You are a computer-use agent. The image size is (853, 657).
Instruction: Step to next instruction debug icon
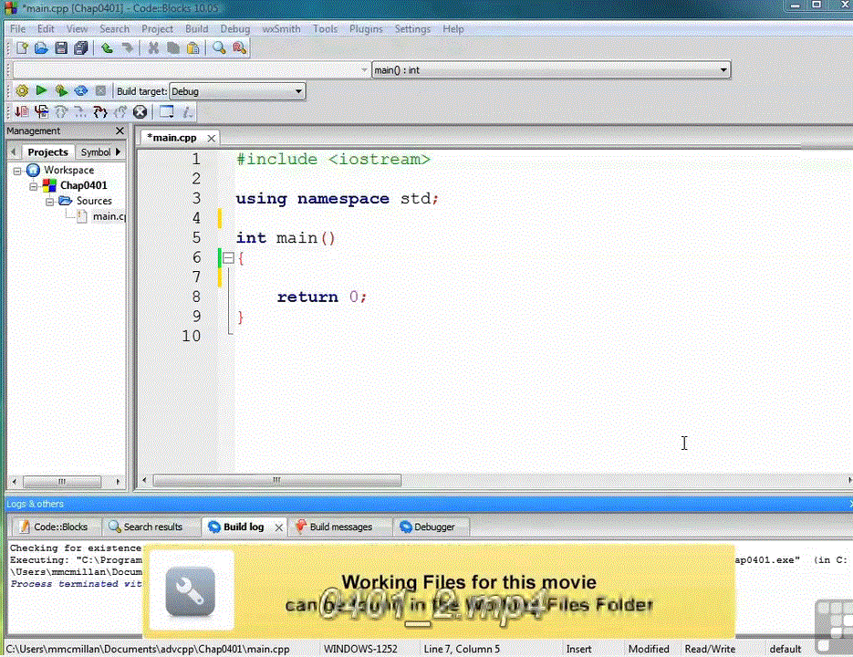click(x=80, y=111)
